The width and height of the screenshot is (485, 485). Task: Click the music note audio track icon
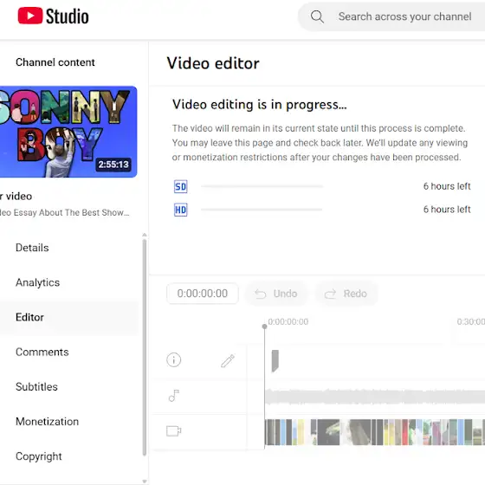[x=174, y=395]
